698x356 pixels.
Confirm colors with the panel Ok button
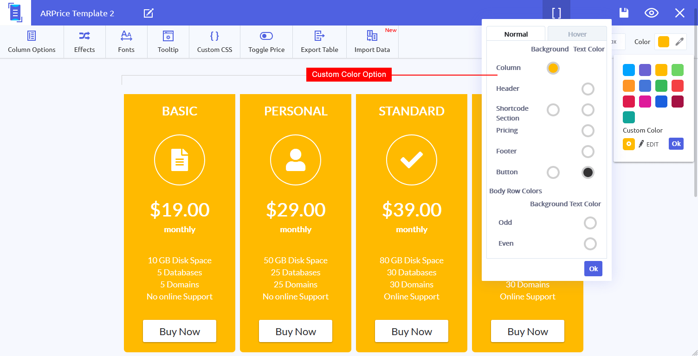(x=593, y=269)
